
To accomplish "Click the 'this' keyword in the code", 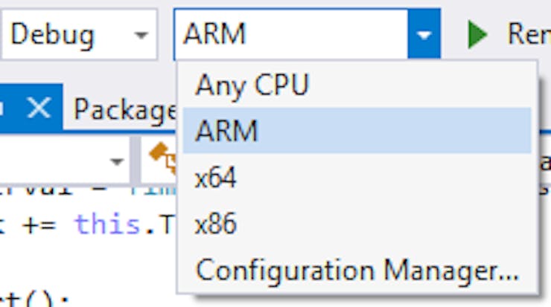I will pyautogui.click(x=106, y=224).
